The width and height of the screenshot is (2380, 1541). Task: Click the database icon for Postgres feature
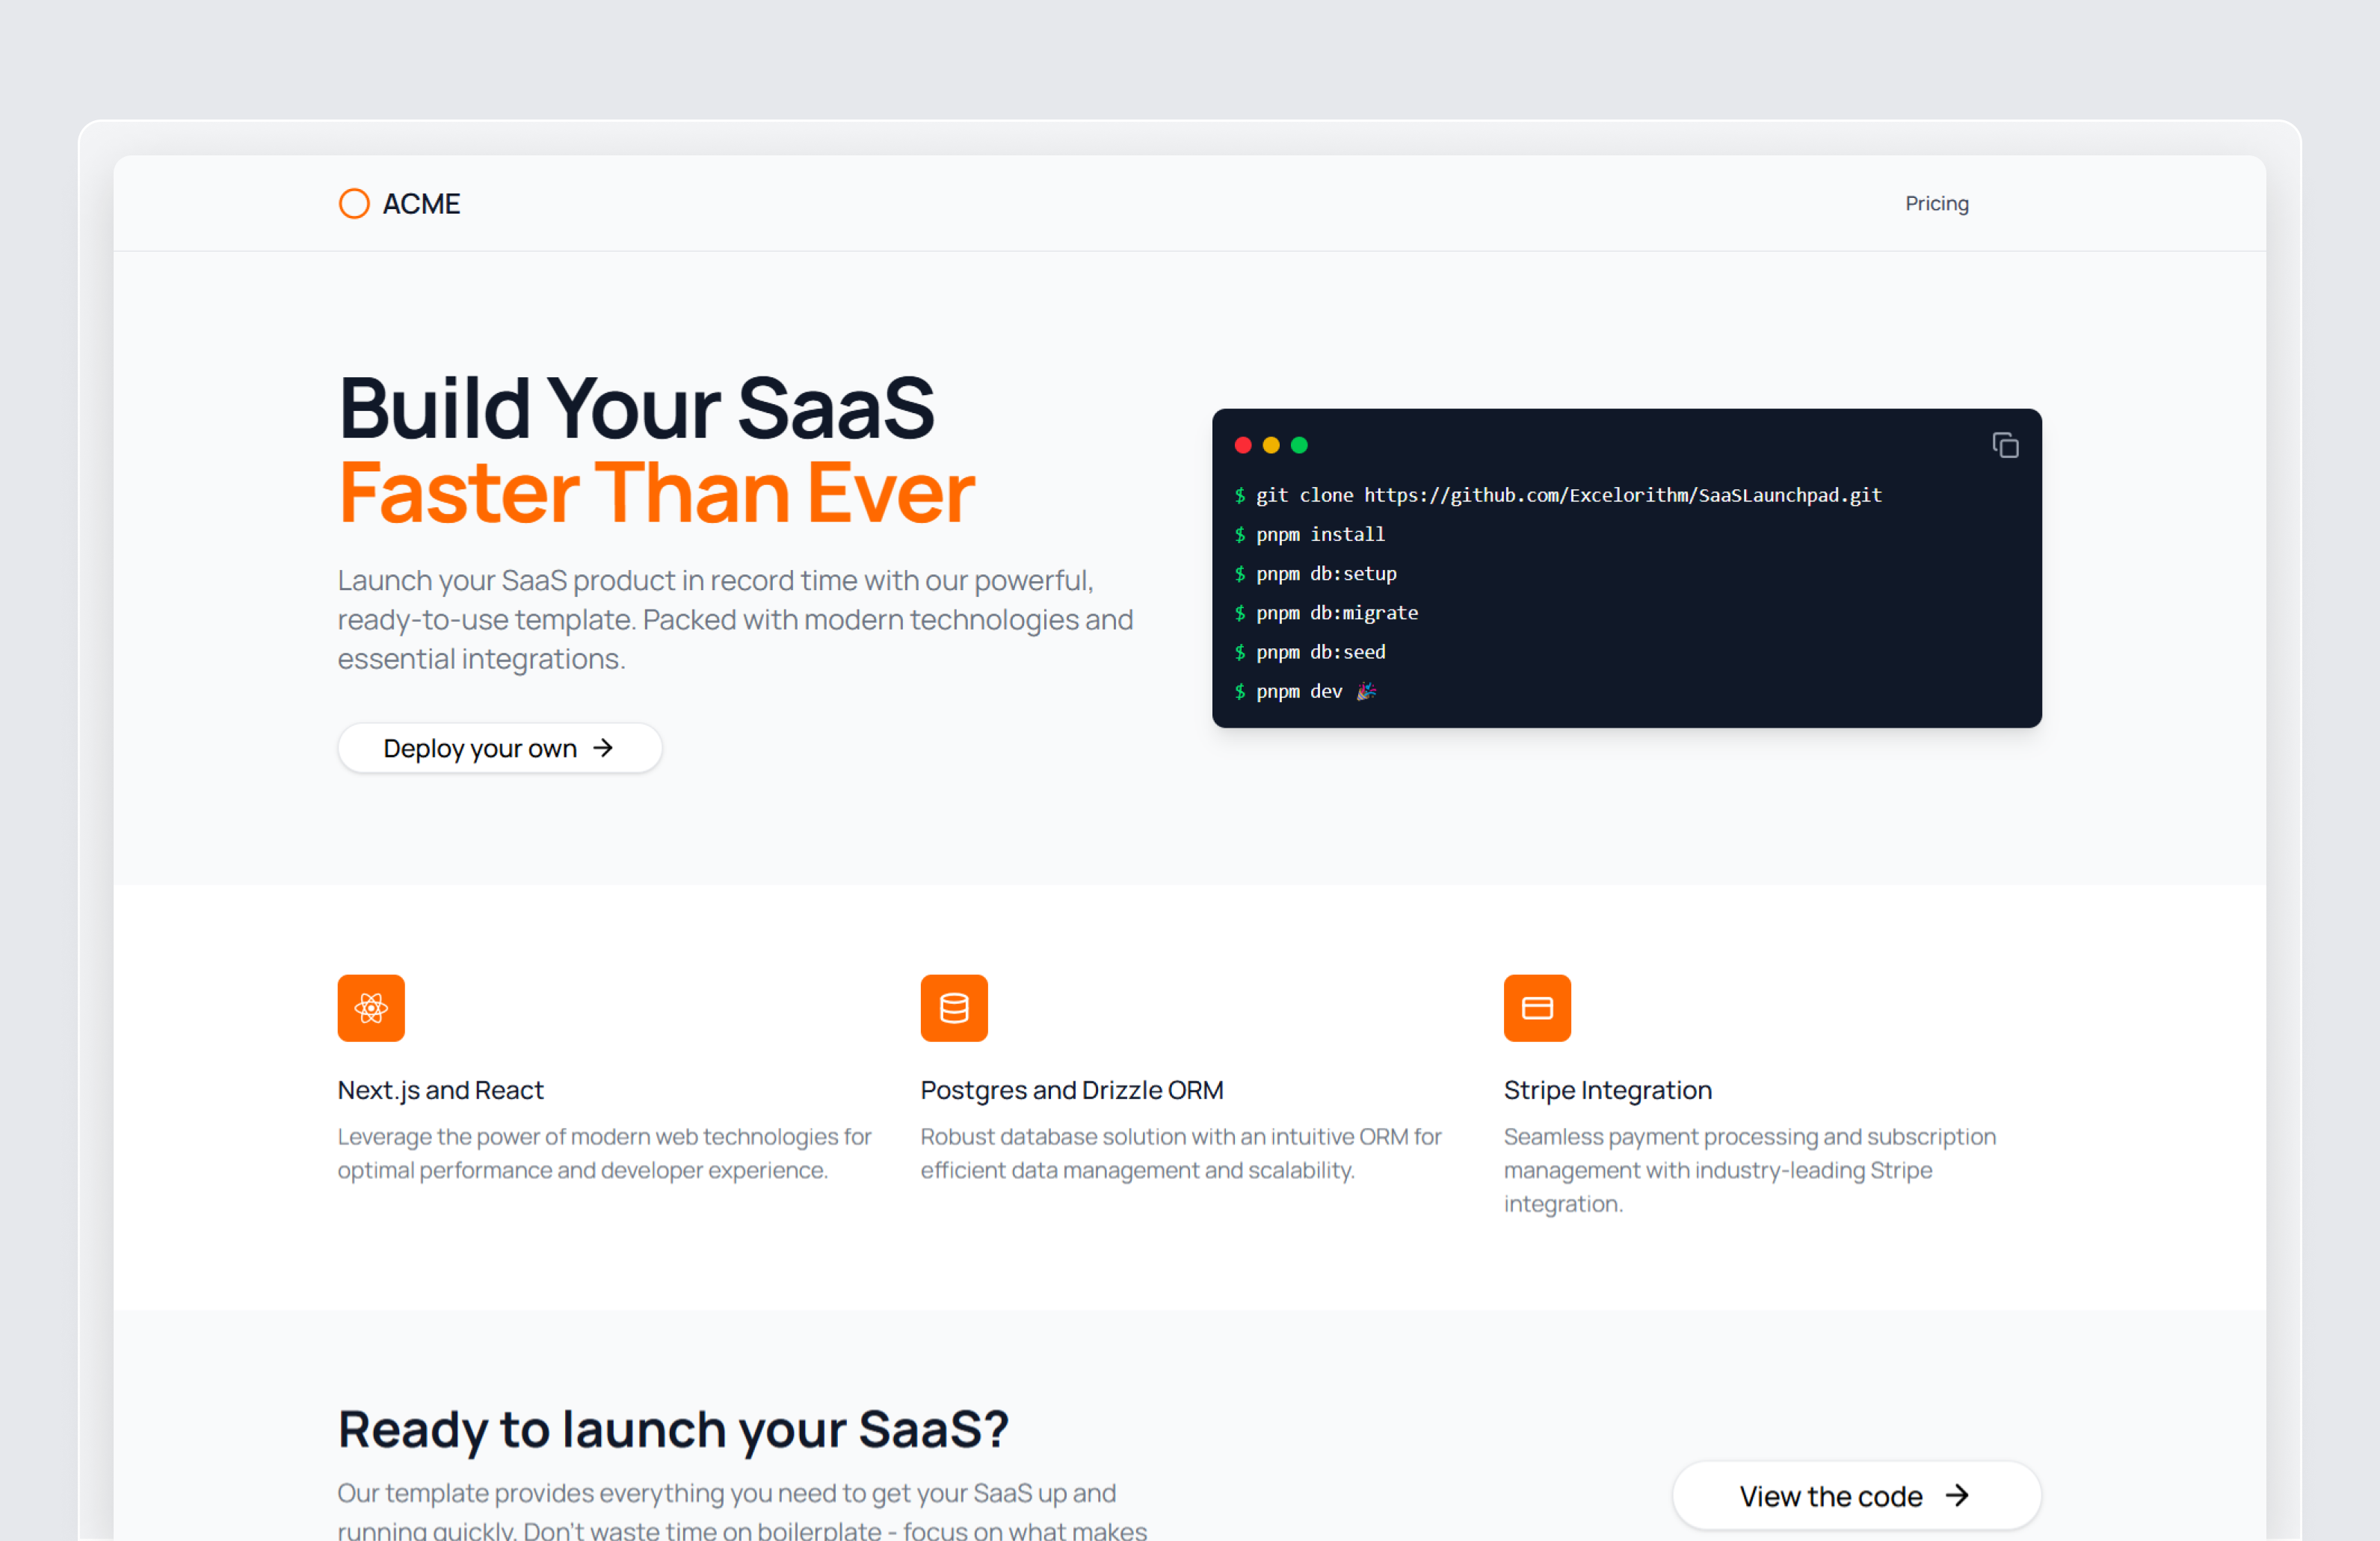coord(954,1008)
